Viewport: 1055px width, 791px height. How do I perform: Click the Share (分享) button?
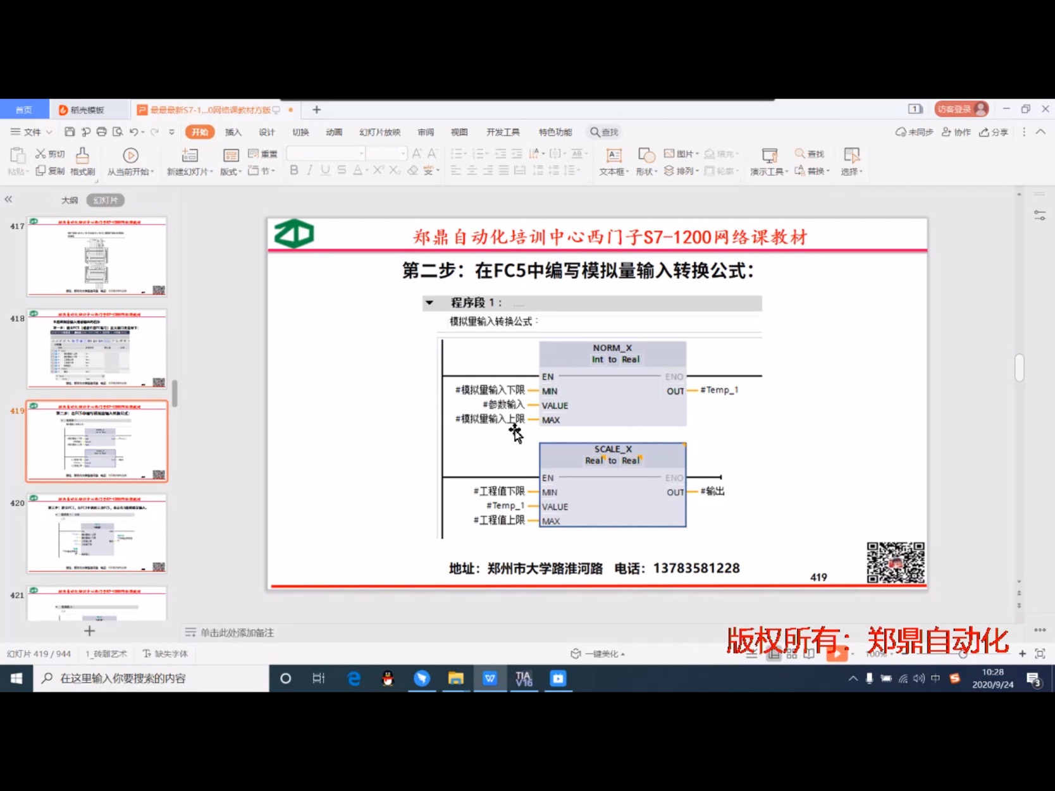point(994,132)
